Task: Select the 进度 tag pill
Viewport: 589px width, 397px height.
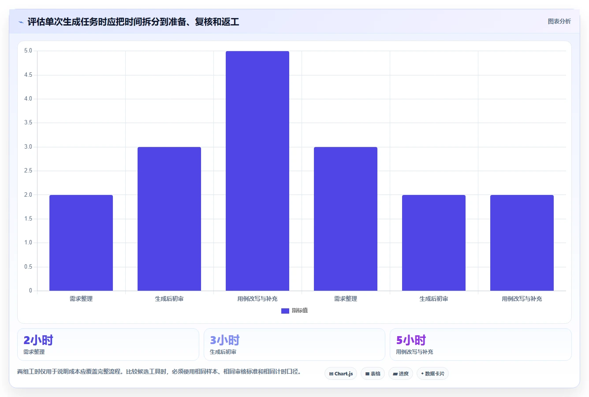Action: [x=400, y=374]
